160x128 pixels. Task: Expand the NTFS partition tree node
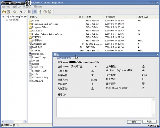pyautogui.click(x=7, y=20)
